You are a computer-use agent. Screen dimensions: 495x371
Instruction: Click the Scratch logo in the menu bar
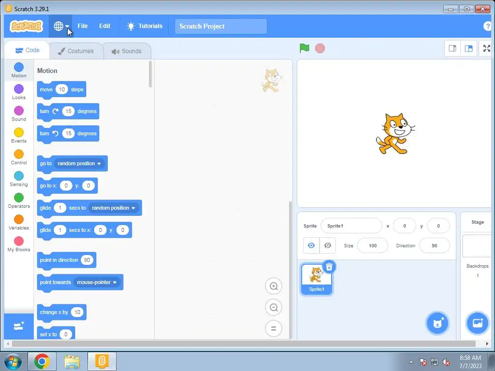[26, 26]
